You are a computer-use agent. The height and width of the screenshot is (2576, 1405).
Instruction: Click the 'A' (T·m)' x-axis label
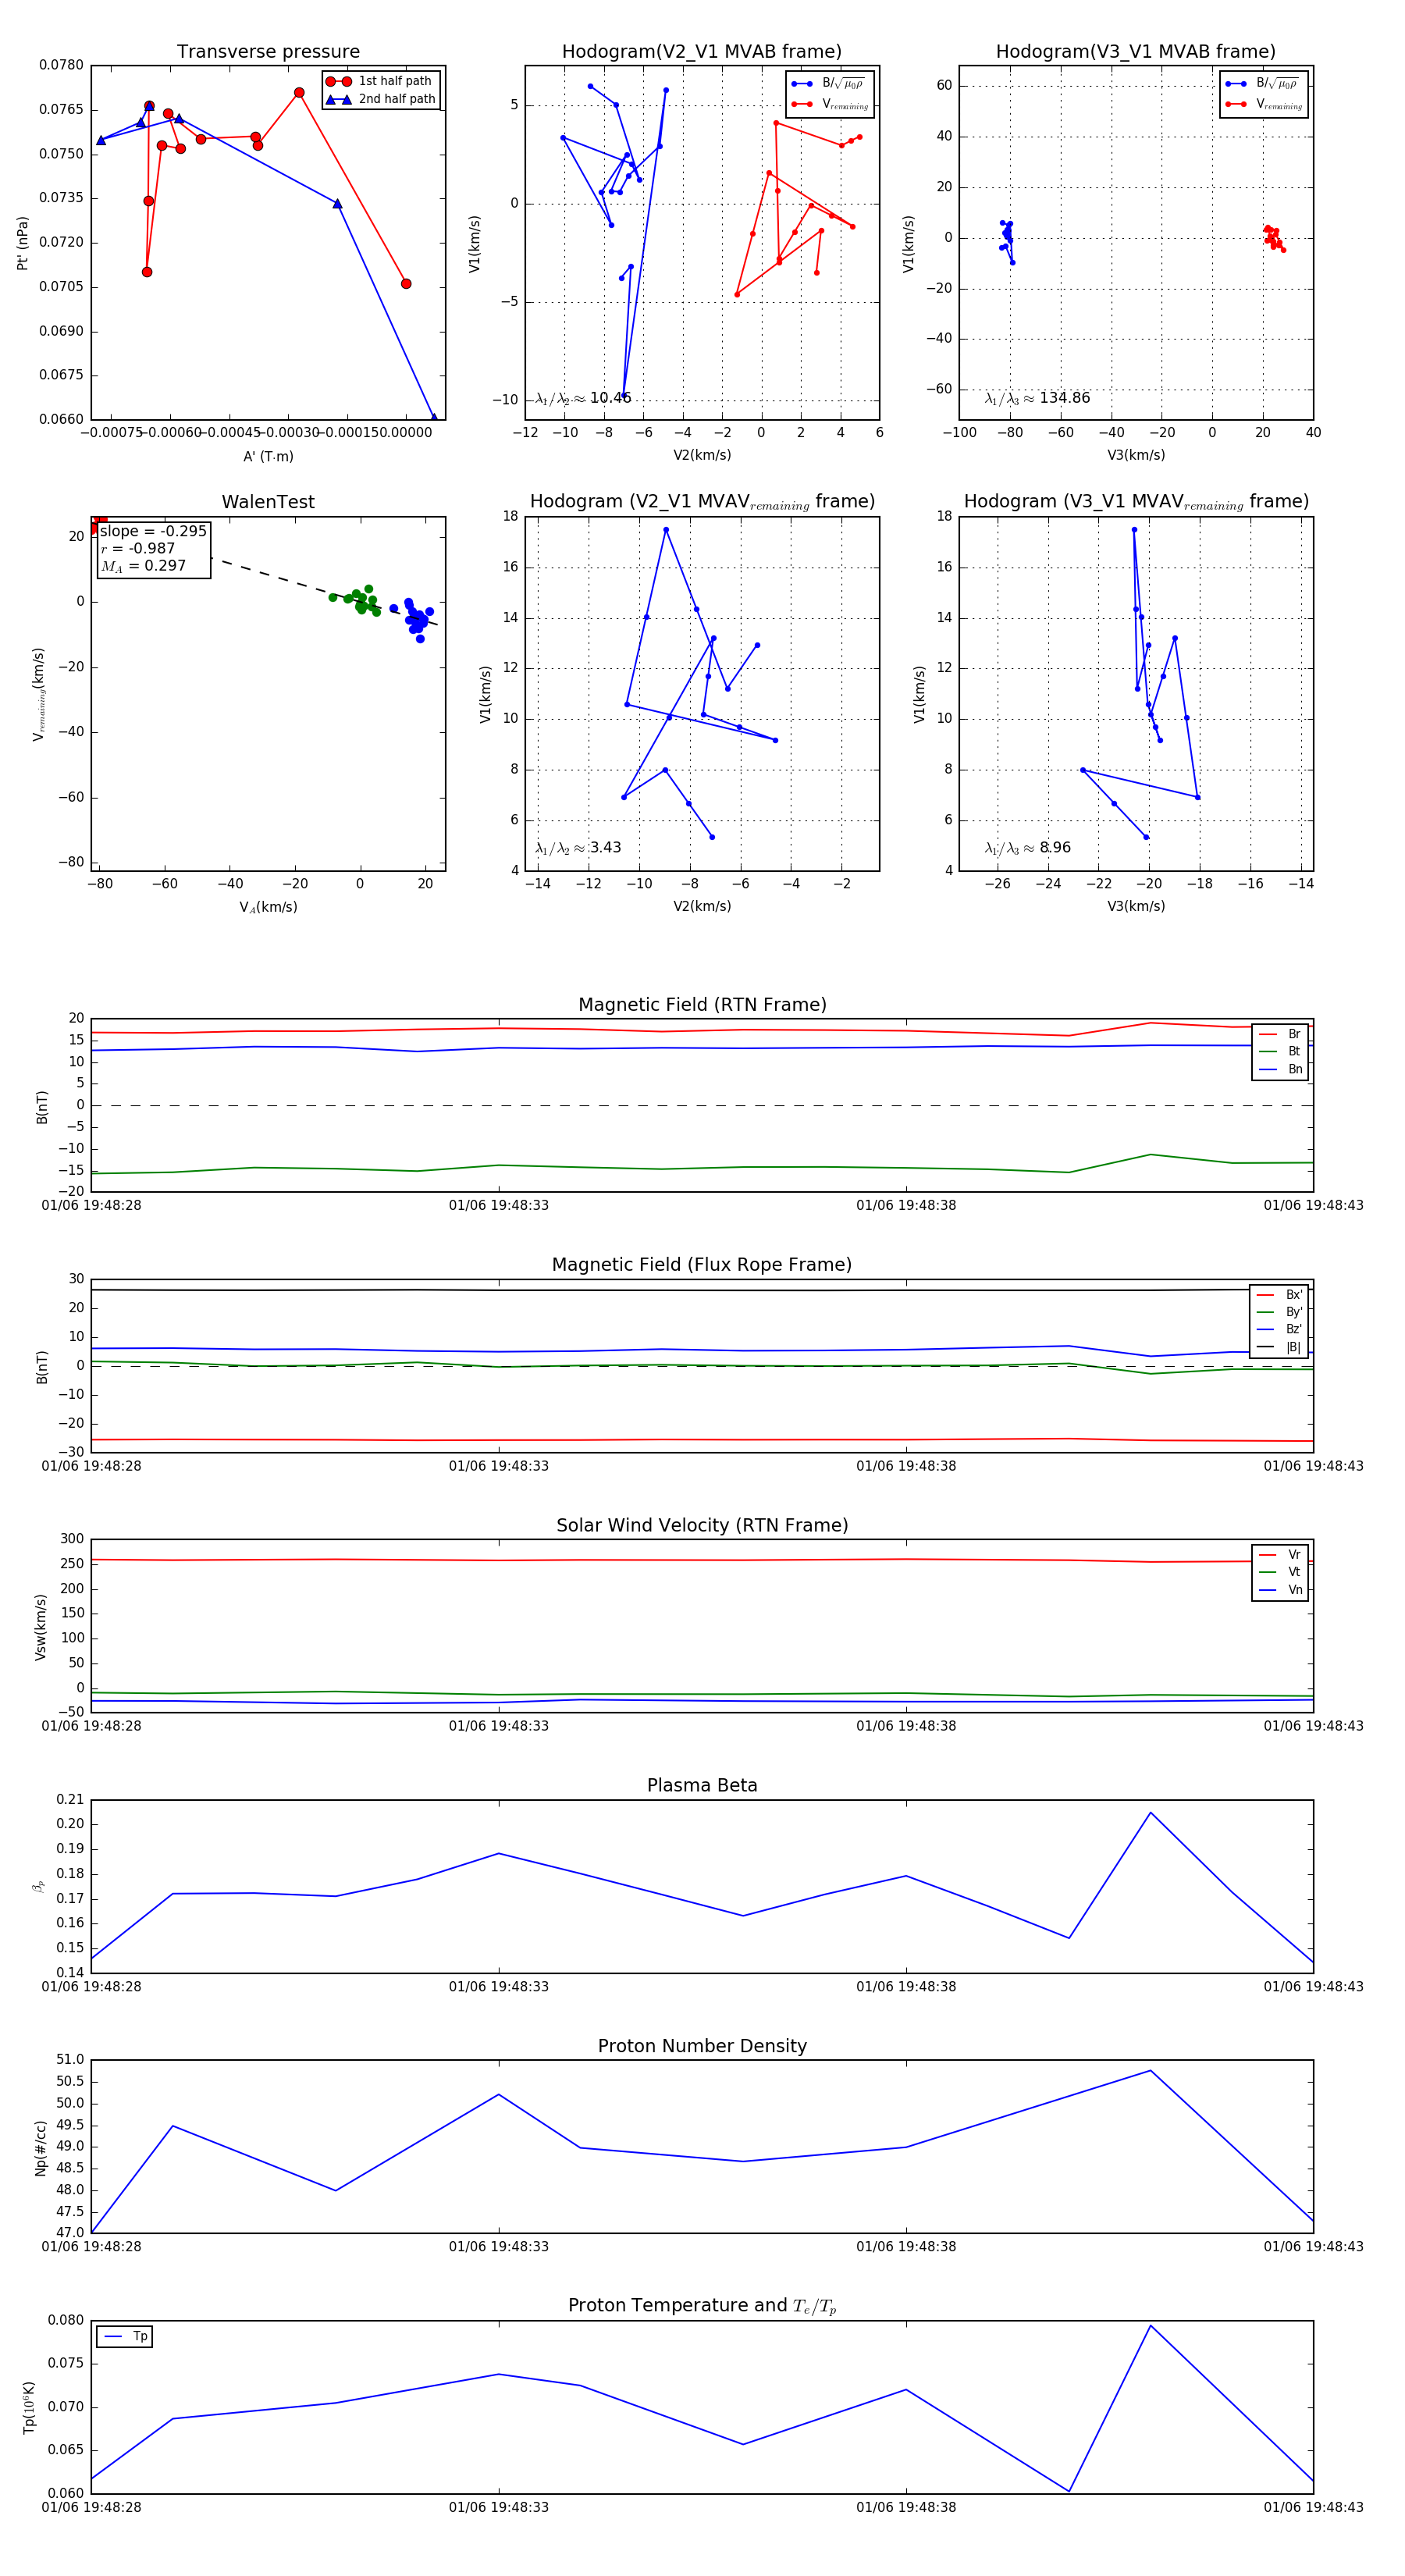pyautogui.click(x=268, y=456)
